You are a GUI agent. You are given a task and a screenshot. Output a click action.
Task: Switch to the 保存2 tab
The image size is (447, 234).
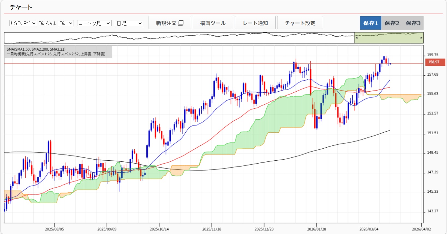coord(392,23)
